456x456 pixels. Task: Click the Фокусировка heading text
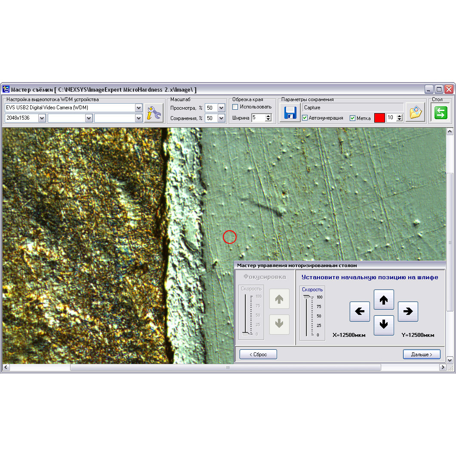tap(265, 277)
